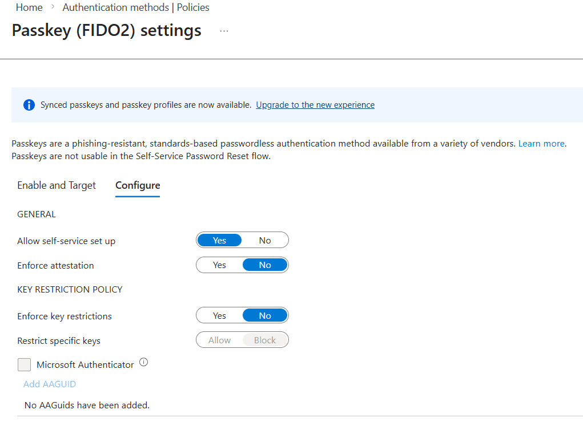Switch to the Enable and Target tab
The image size is (583, 422).
(x=57, y=185)
